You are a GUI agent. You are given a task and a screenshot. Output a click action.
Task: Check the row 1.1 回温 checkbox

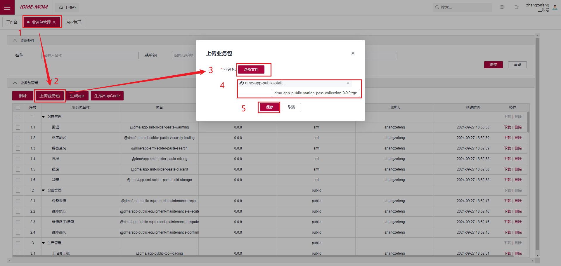(18, 128)
